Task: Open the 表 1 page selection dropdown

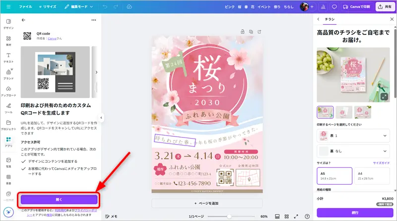Action: coord(352,134)
